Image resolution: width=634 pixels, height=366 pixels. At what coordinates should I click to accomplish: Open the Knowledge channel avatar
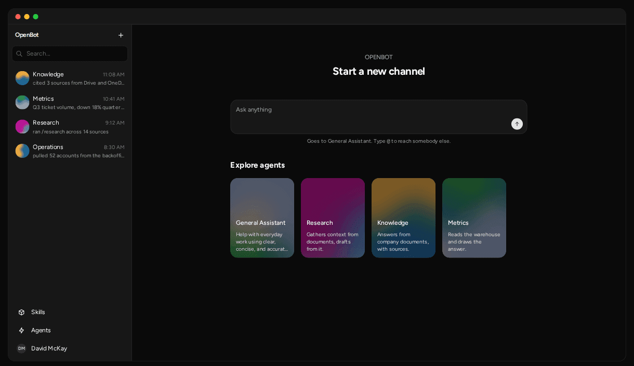(x=22, y=78)
